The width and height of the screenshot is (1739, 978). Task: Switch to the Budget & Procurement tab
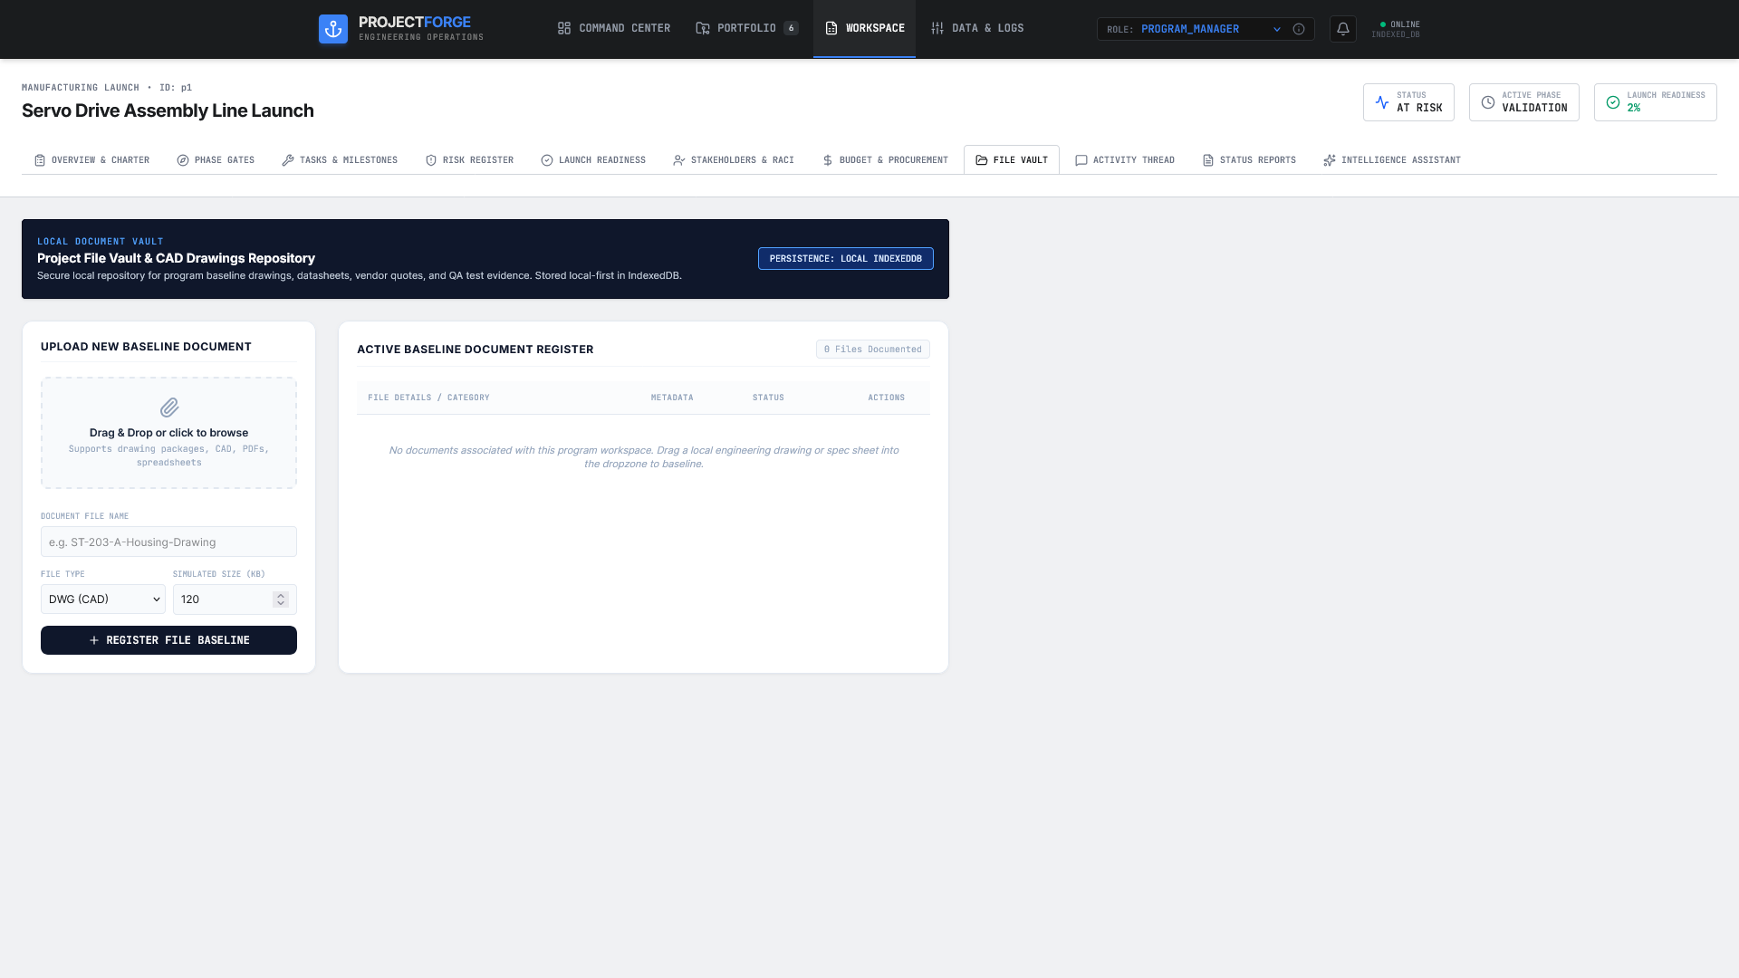885,160
